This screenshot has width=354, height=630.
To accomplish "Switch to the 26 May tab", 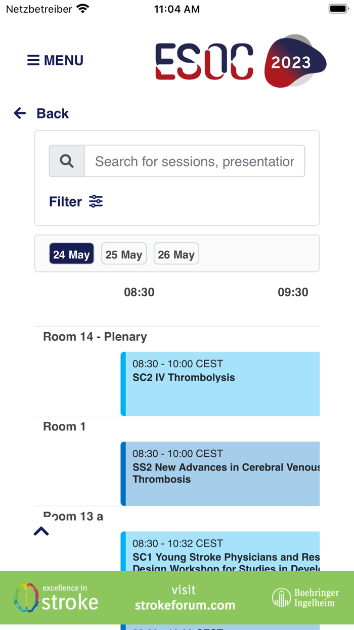I will [x=176, y=254].
